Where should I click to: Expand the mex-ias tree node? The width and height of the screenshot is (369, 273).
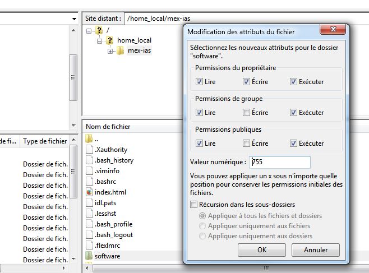[x=110, y=51]
